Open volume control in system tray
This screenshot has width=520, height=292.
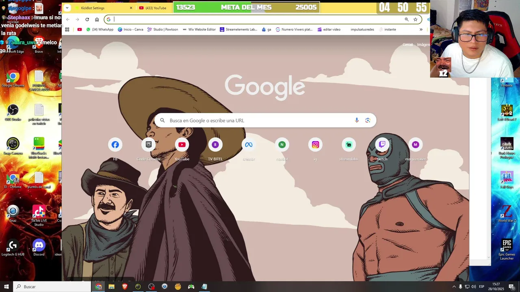click(474, 287)
